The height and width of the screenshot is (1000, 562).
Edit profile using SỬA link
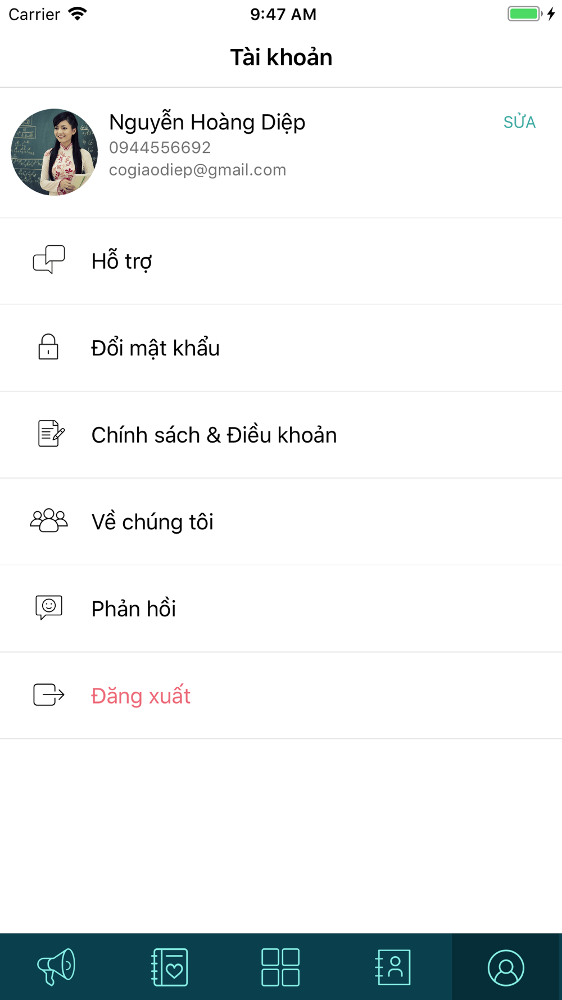(519, 122)
